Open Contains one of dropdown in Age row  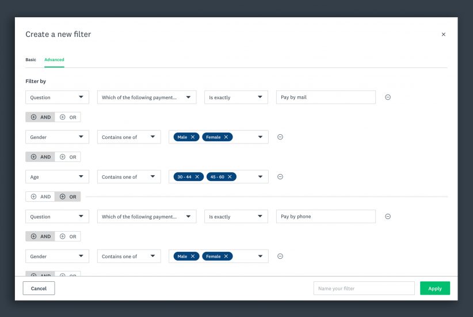129,177
